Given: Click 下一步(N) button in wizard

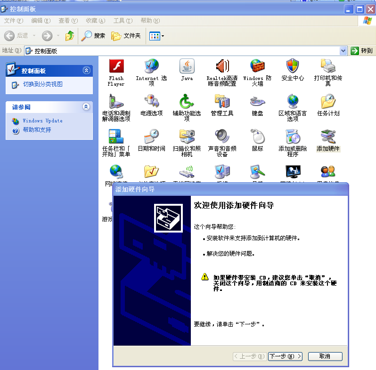Looking at the screenshot, I should tap(285, 356).
